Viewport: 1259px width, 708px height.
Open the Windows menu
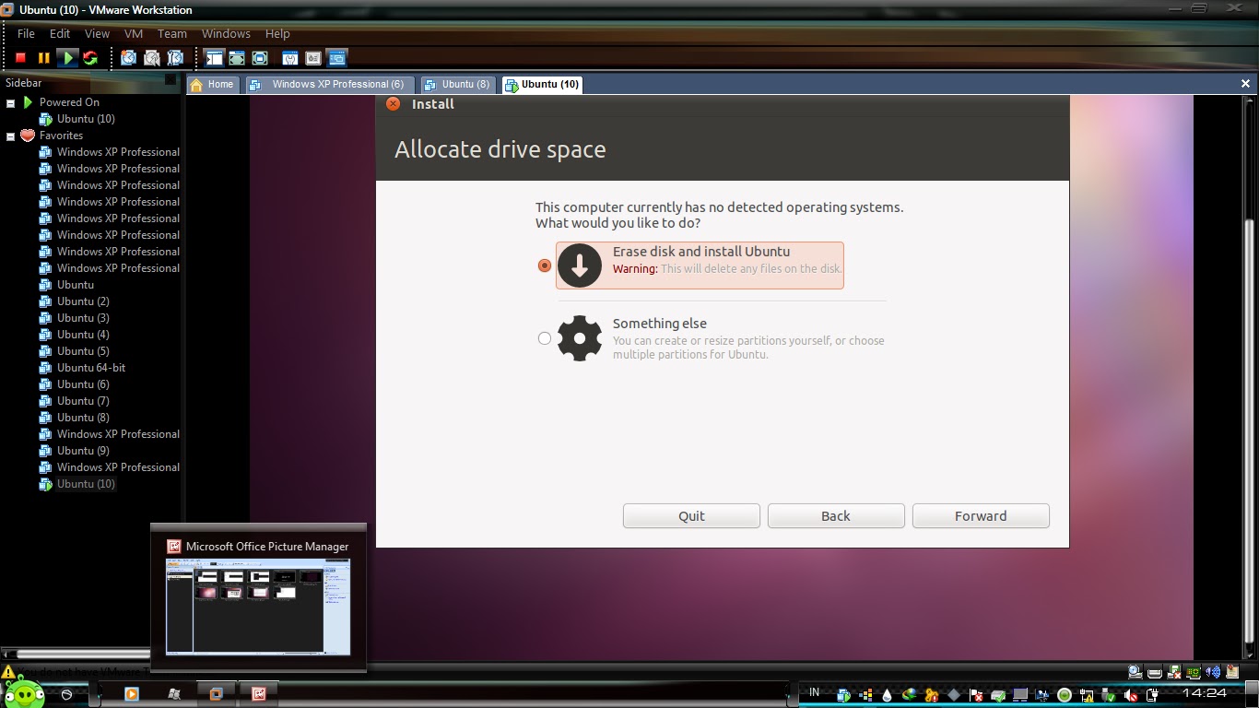(226, 33)
